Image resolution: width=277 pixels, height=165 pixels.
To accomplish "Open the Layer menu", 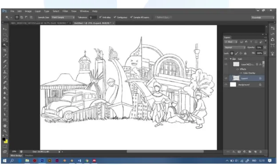I will point(38,11).
